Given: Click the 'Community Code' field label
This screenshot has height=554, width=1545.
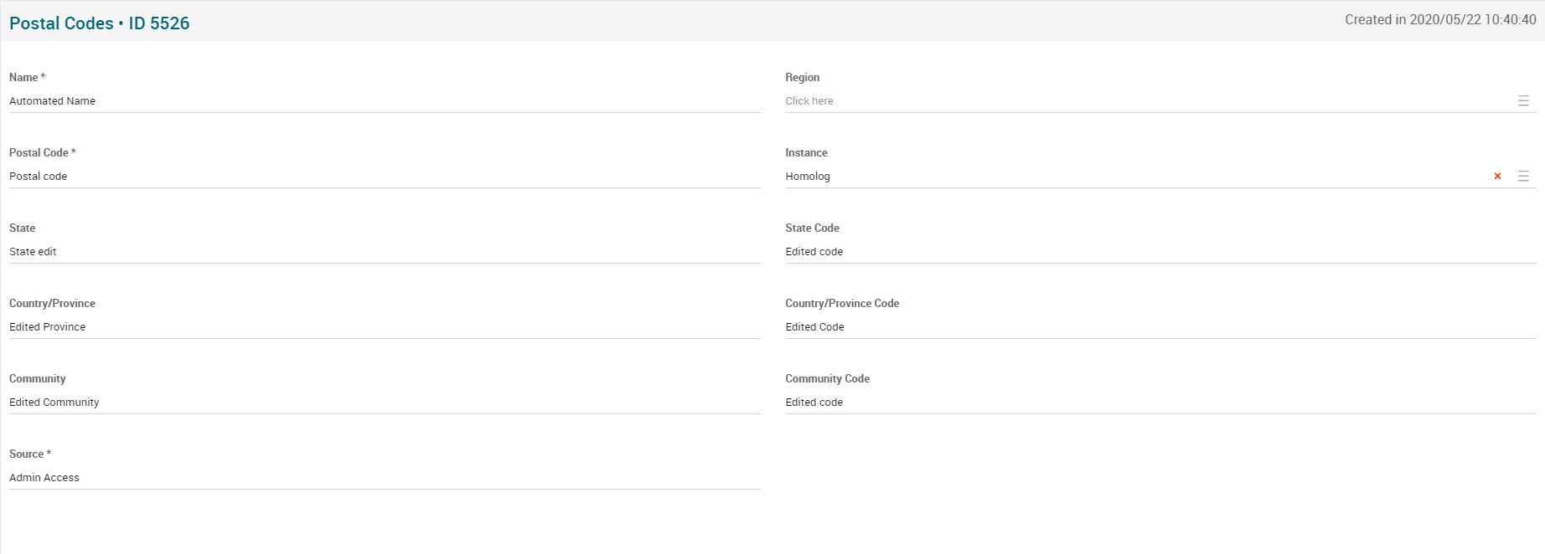Looking at the screenshot, I should coord(827,379).
